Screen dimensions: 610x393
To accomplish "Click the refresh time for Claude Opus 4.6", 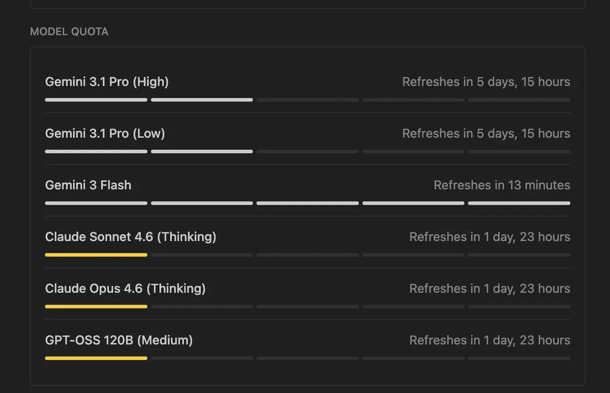I will [490, 289].
